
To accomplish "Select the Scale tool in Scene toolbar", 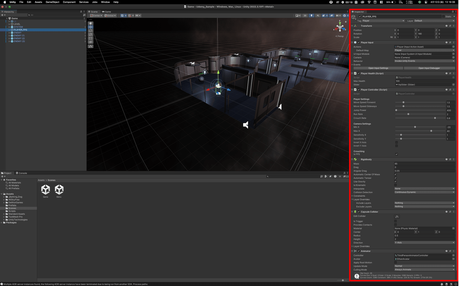I will coord(91,34).
